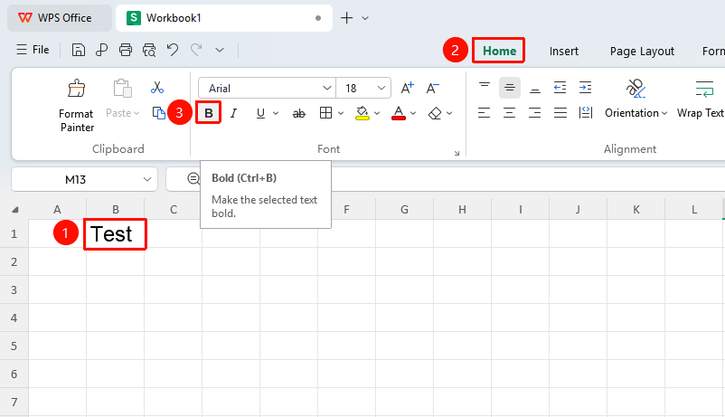Click the Select All corner triangle
Image resolution: width=725 pixels, height=417 pixels.
tap(14, 210)
